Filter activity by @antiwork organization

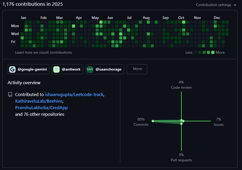(x=67, y=69)
